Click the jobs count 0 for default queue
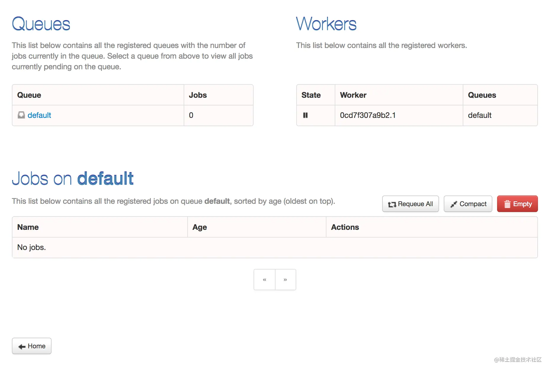Viewport: 551px width, 372px height. click(x=191, y=115)
